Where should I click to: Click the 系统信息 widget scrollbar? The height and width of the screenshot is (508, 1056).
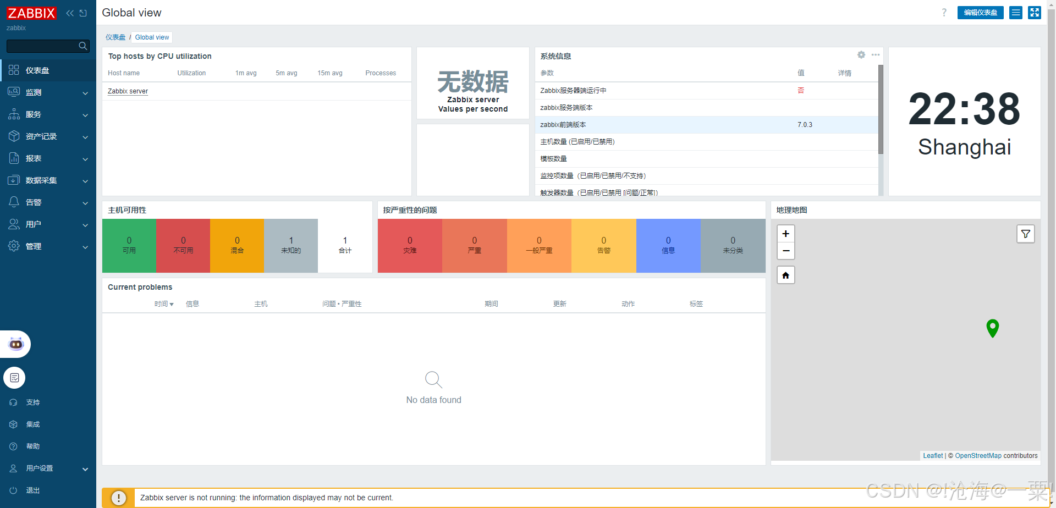[881, 109]
